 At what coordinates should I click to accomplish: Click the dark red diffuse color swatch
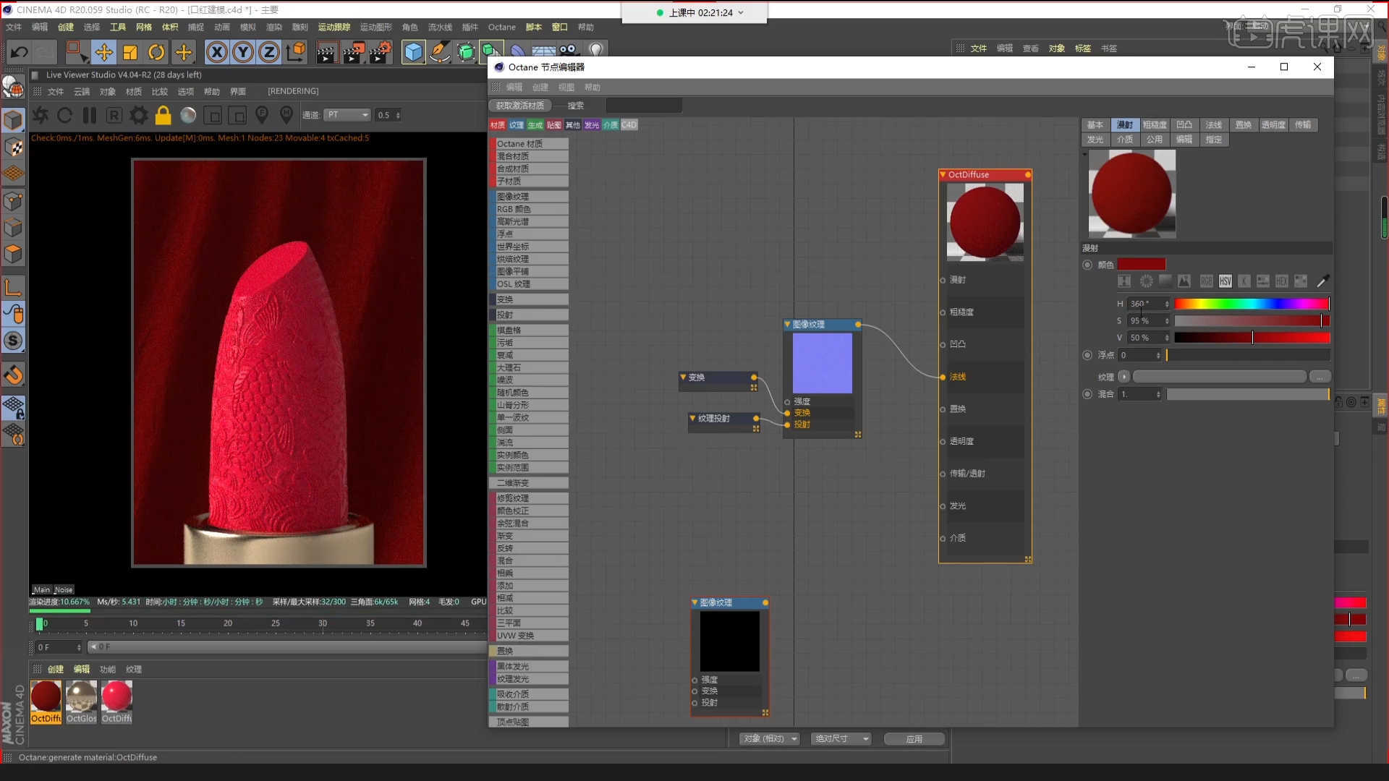click(1142, 265)
